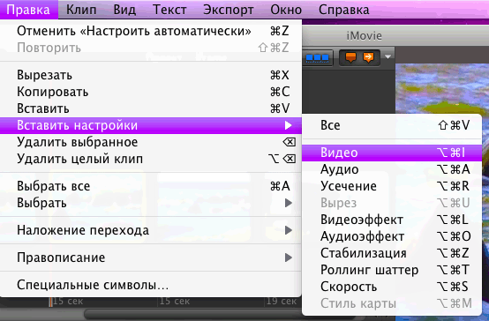Open the Клип menu
Image resolution: width=489 pixels, height=321 pixels.
81,10
